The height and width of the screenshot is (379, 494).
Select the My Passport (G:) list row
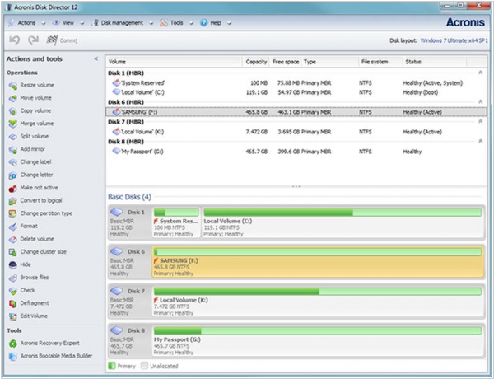296,152
